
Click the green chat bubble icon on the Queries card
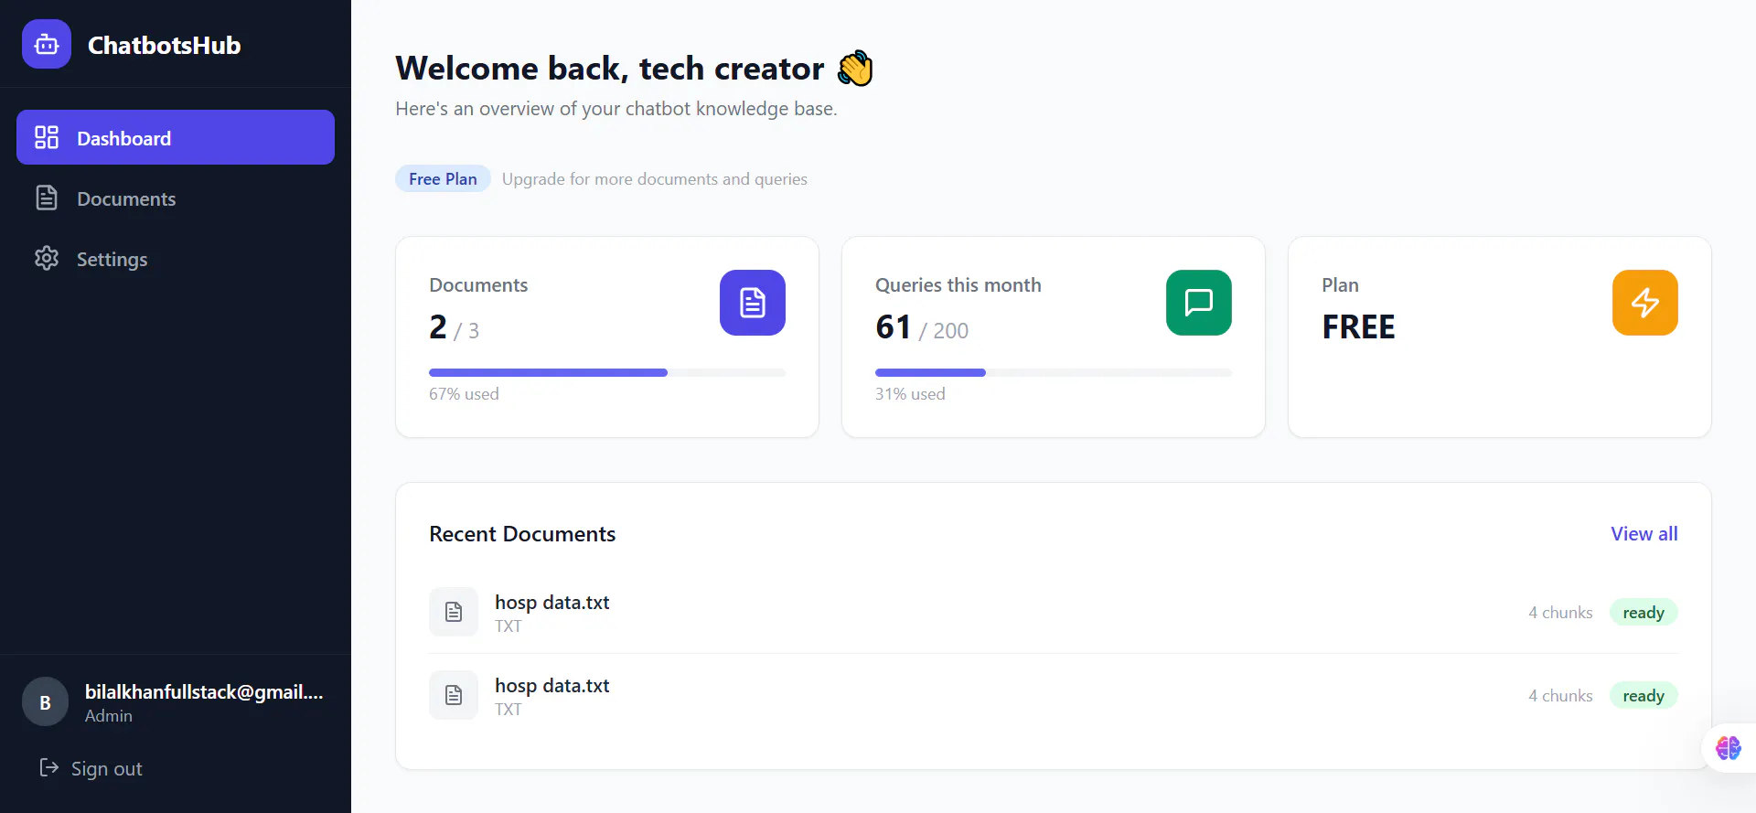pyautogui.click(x=1199, y=303)
